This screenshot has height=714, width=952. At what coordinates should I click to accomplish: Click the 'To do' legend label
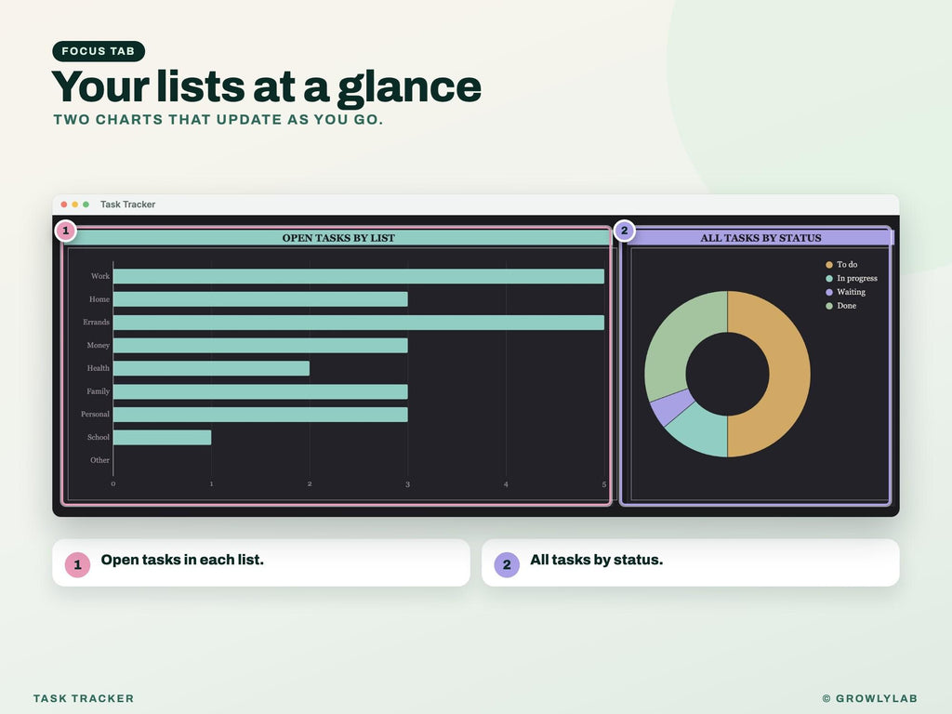click(x=847, y=265)
